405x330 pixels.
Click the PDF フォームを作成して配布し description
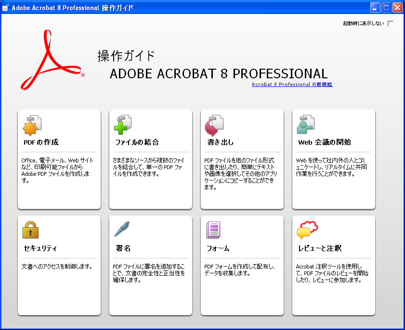(239, 270)
